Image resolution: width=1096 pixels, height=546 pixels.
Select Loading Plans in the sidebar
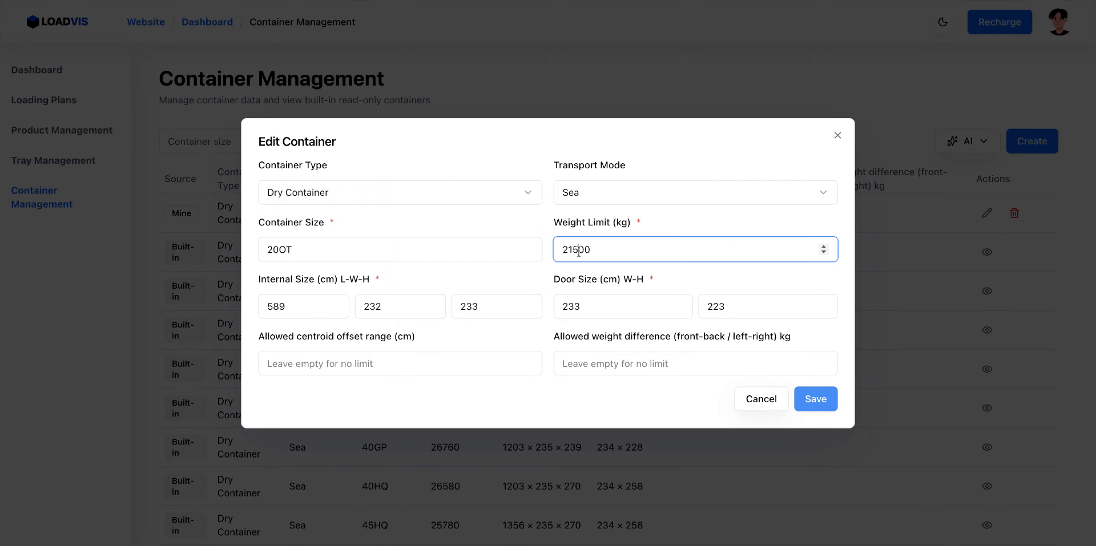(44, 100)
